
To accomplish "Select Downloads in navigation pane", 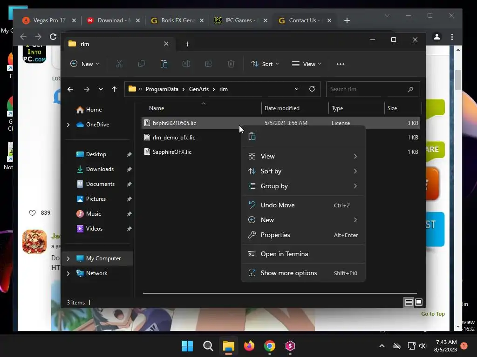I will pos(99,169).
